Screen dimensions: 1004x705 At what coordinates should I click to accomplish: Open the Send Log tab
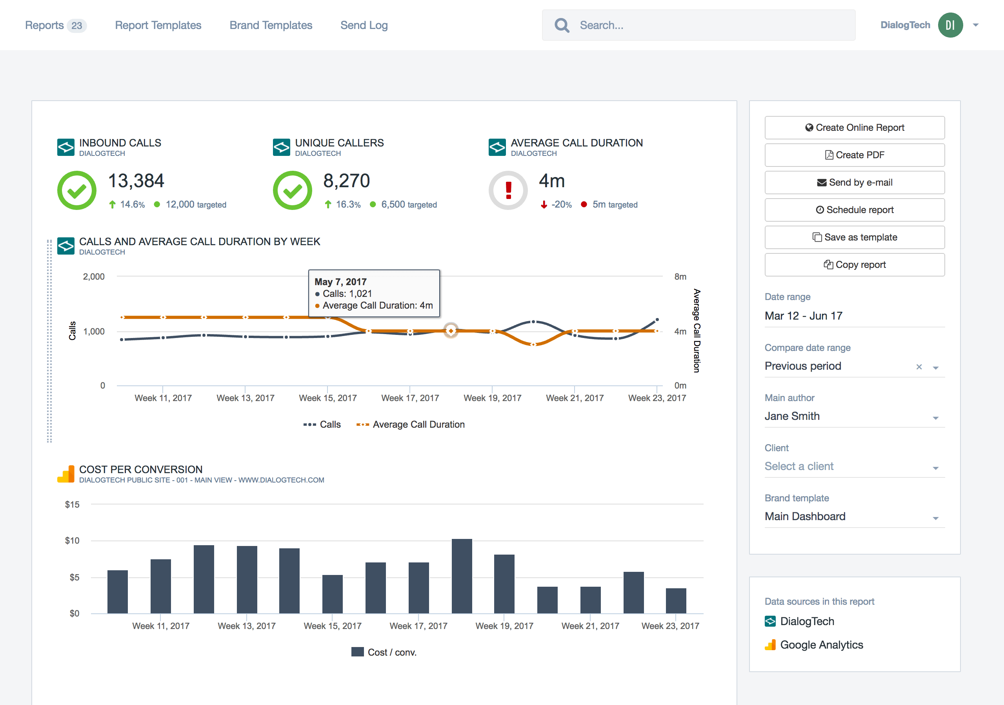(364, 25)
